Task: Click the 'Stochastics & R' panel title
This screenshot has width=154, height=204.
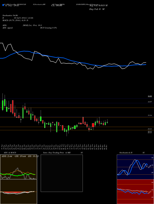Action: 126,153
